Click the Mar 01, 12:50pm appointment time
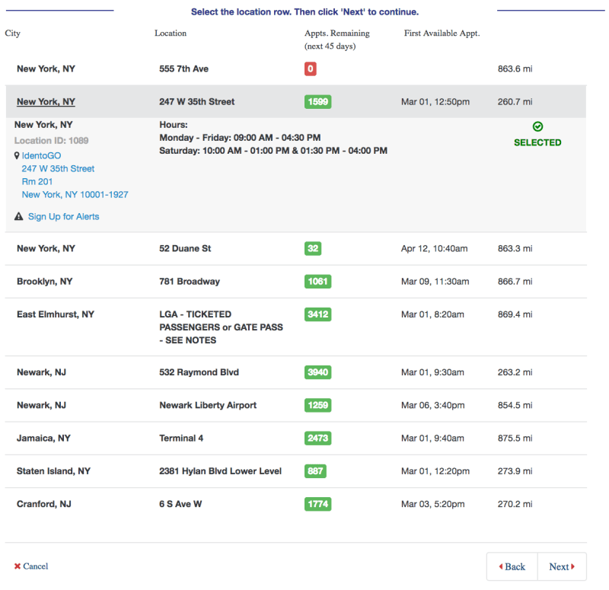 [x=435, y=102]
